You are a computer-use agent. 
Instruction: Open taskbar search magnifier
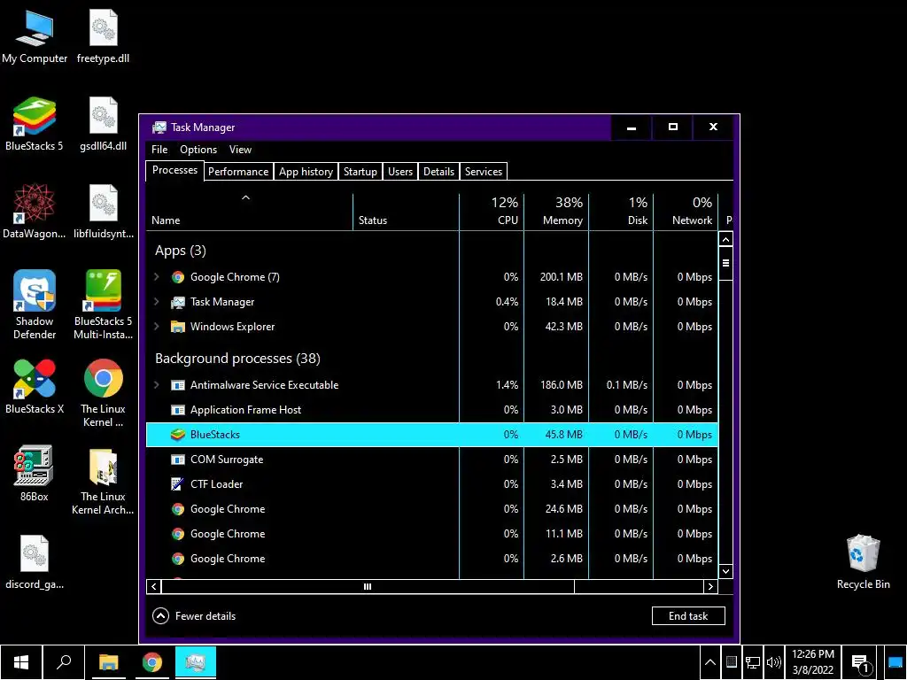pos(64,662)
